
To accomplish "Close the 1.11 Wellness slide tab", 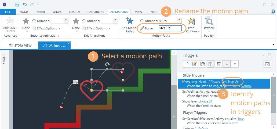I will (x=69, y=43).
